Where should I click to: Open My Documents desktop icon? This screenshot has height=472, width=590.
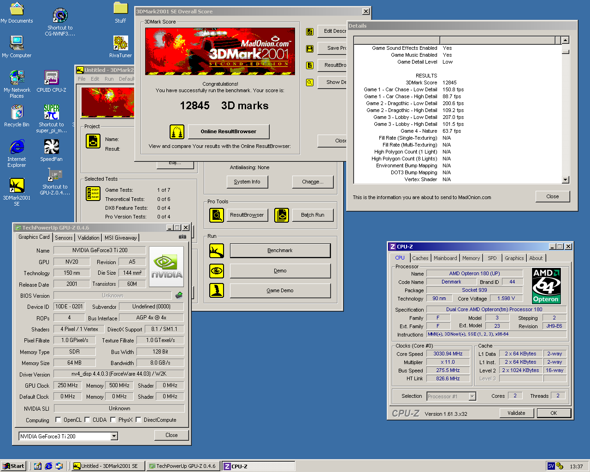[17, 13]
